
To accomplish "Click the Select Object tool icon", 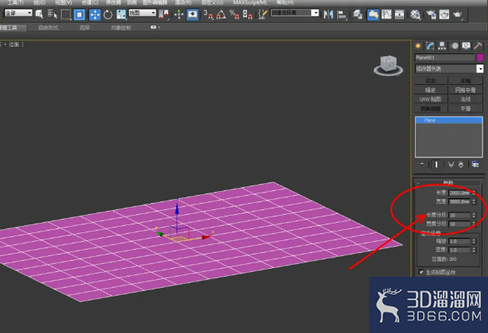I will pos(39,14).
